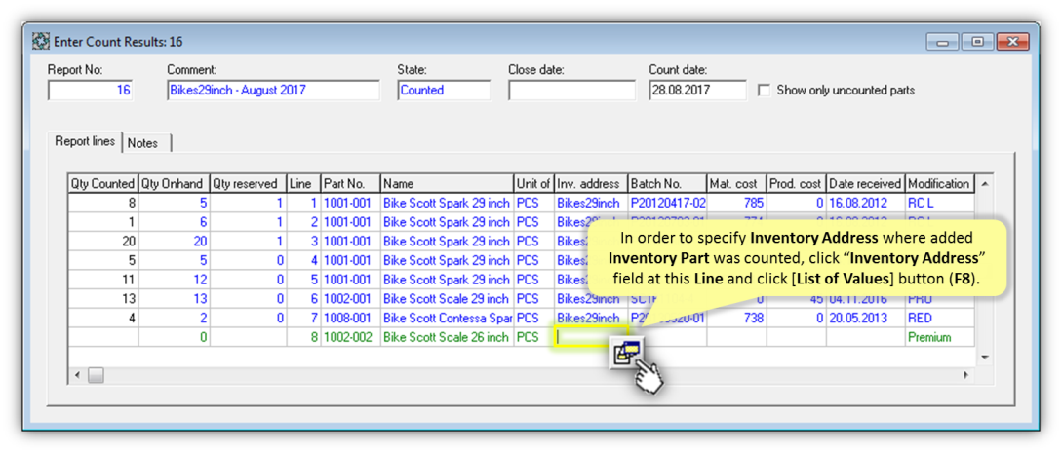
Task: Minimize the Enter Count Results window
Action: [943, 42]
